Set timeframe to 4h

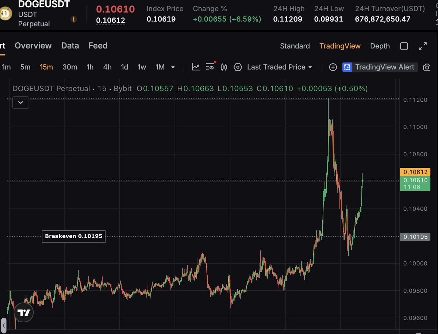107,67
